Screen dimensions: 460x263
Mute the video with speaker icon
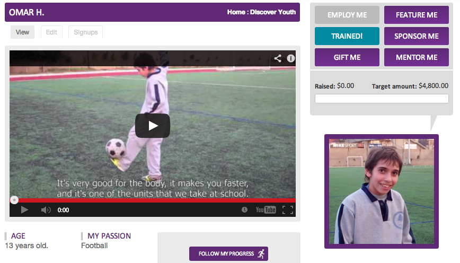(x=46, y=210)
